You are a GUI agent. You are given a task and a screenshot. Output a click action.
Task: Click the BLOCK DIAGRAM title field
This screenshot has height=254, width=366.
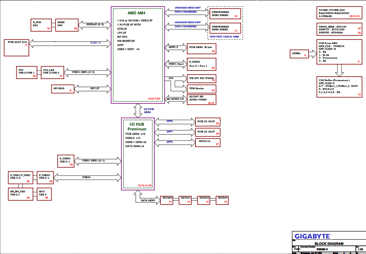(329, 243)
